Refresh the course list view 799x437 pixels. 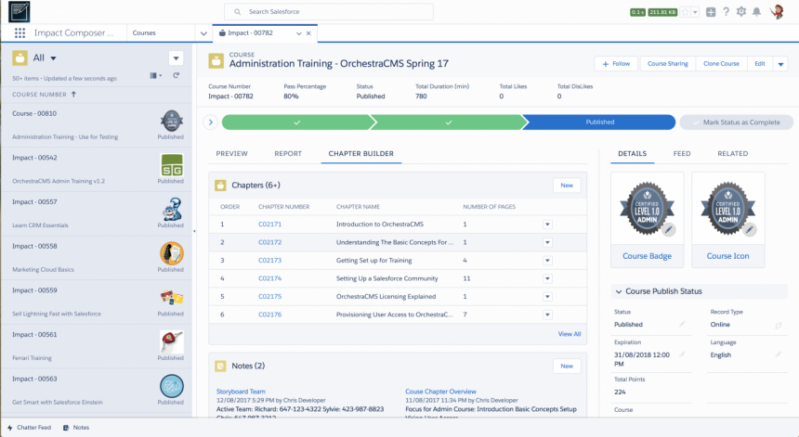pos(176,75)
